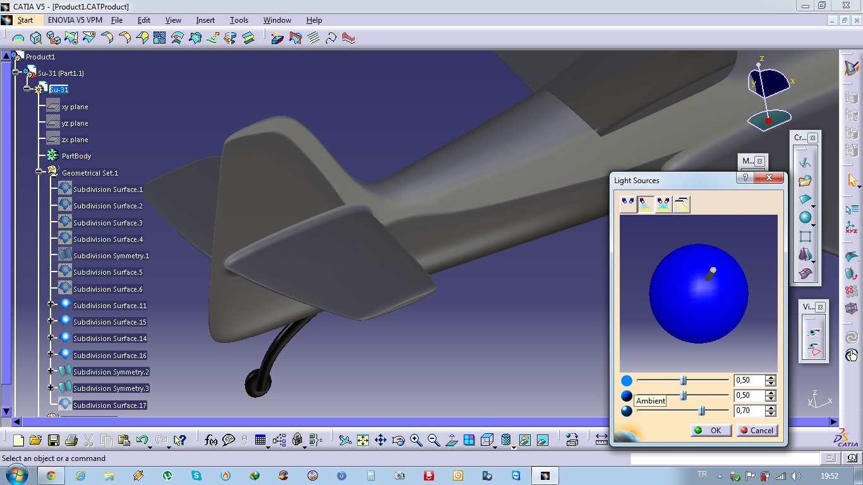Click the XYZ axis system icon
Viewport: 863px width, 485px height.
click(852, 227)
